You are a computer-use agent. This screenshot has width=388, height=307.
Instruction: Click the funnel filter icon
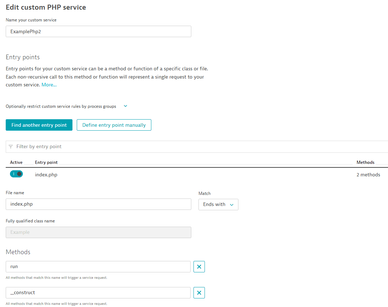[11, 147]
